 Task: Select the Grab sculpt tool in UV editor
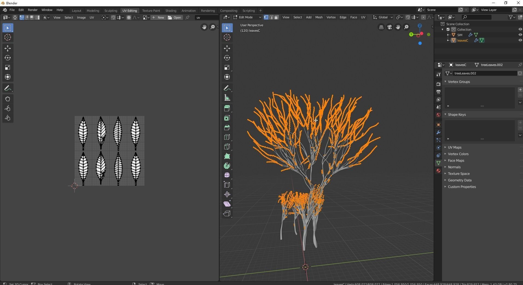tap(8, 99)
